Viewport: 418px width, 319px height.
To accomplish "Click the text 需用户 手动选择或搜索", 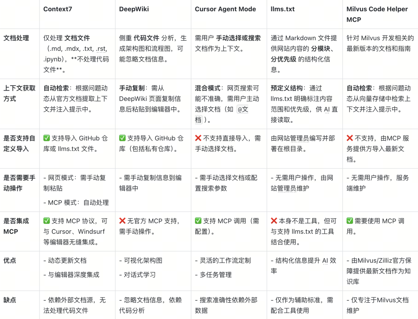I will click(x=228, y=38).
